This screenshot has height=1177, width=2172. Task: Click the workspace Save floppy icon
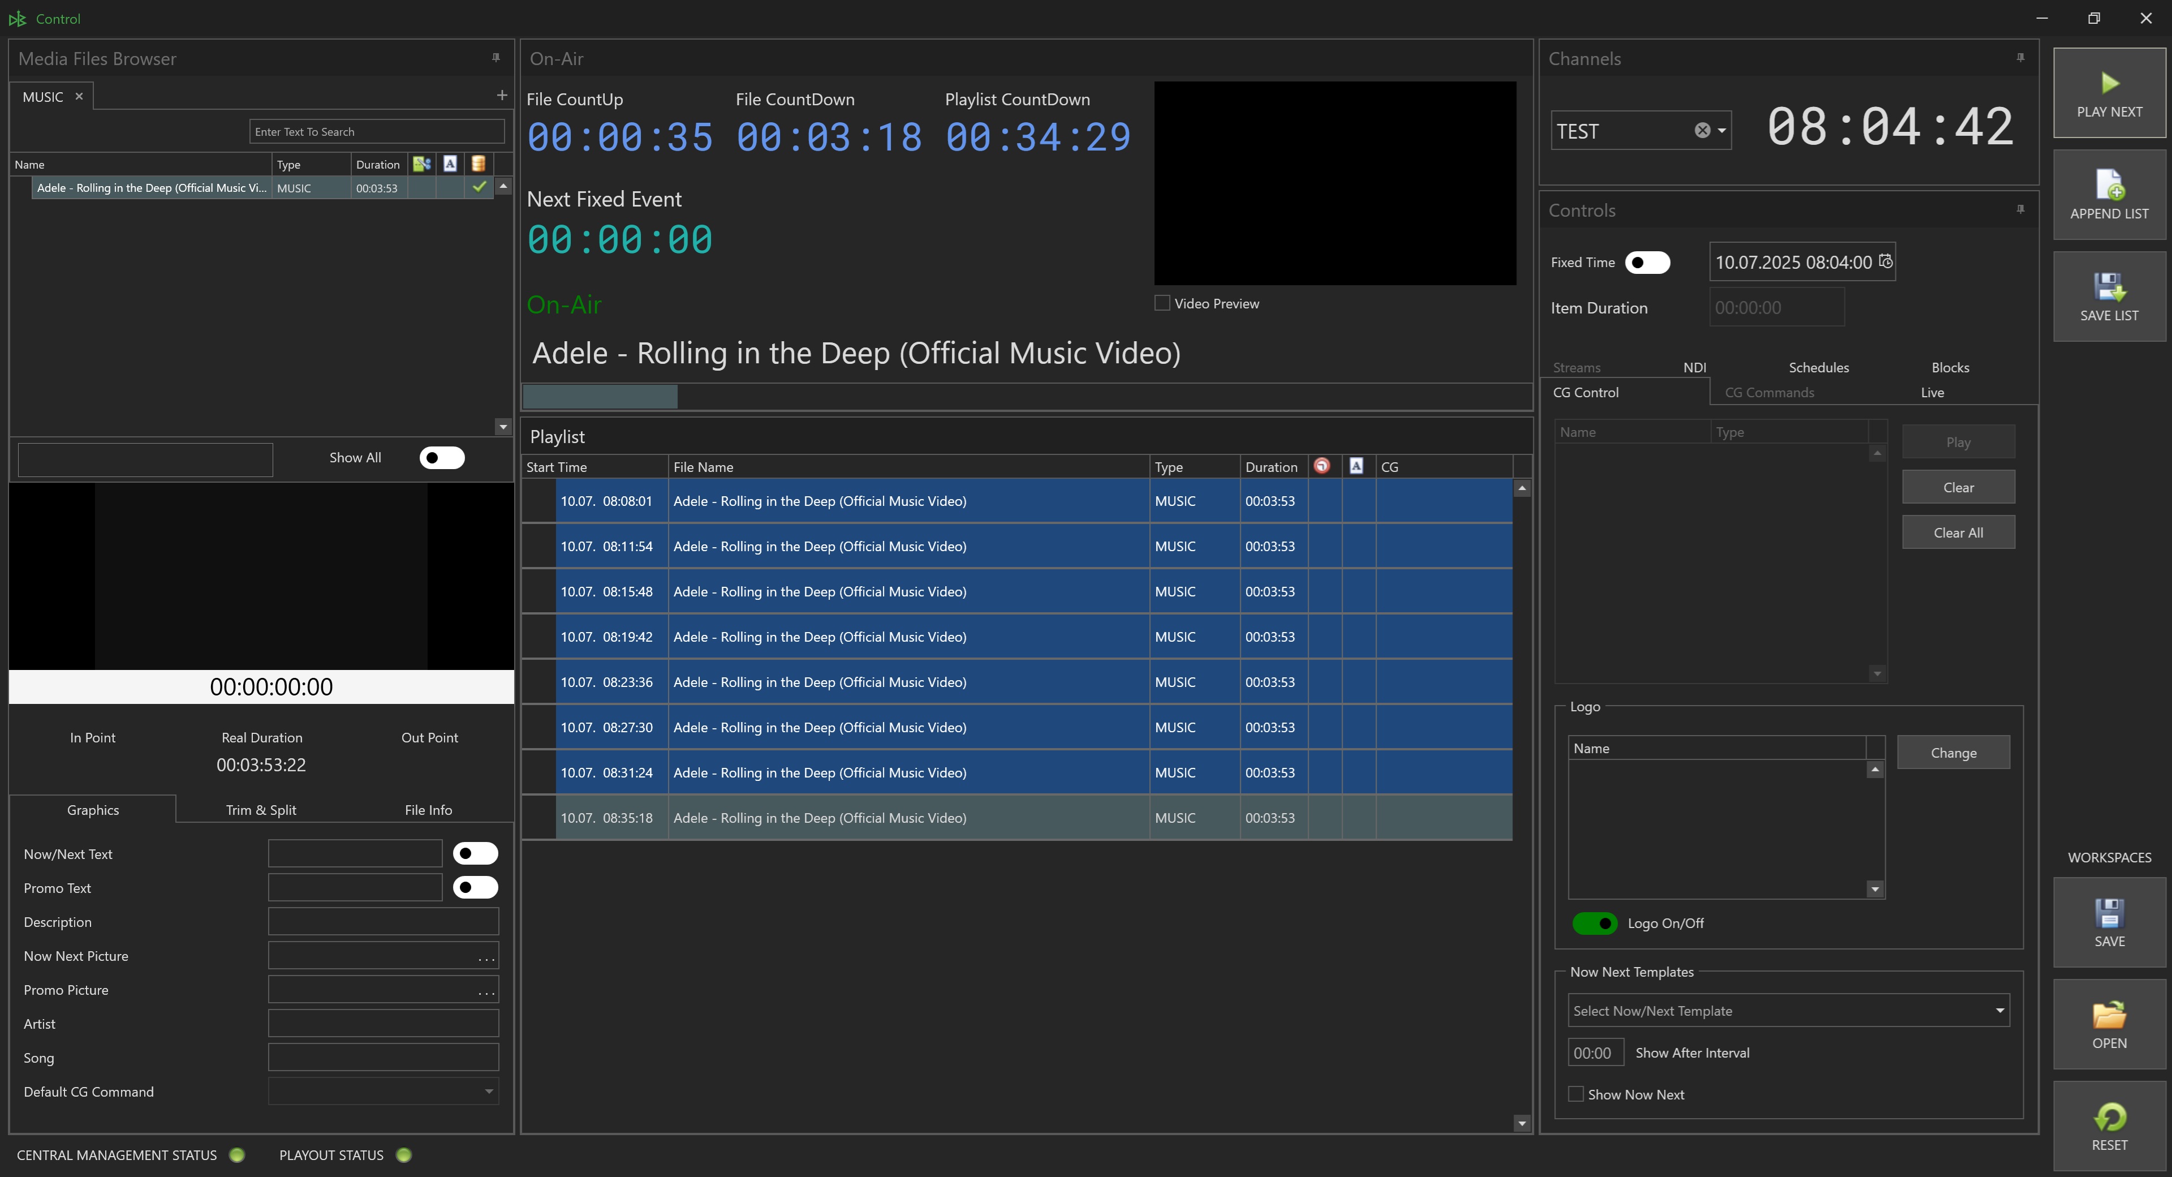point(2109,913)
